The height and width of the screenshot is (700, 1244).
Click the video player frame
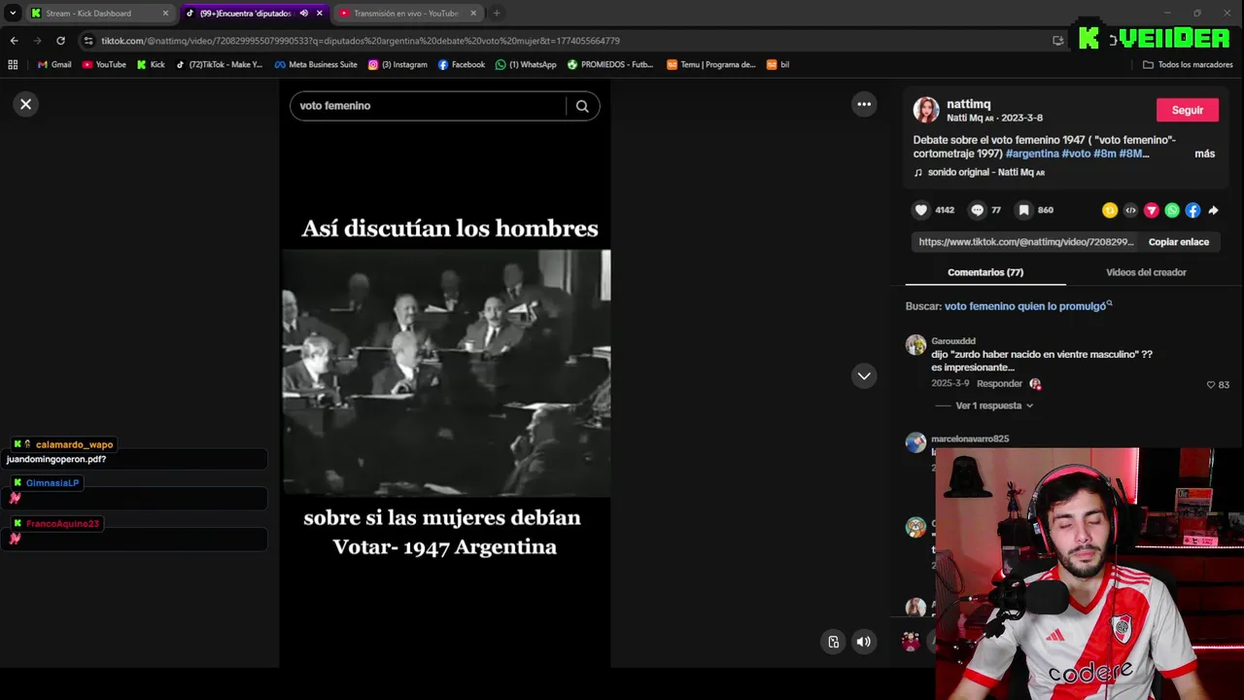tap(445, 375)
